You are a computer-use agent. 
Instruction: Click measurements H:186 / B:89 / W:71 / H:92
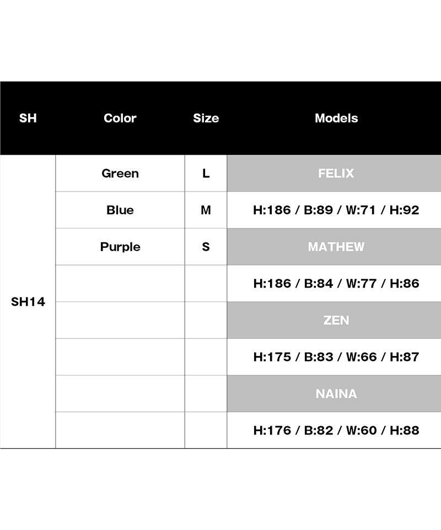point(336,210)
